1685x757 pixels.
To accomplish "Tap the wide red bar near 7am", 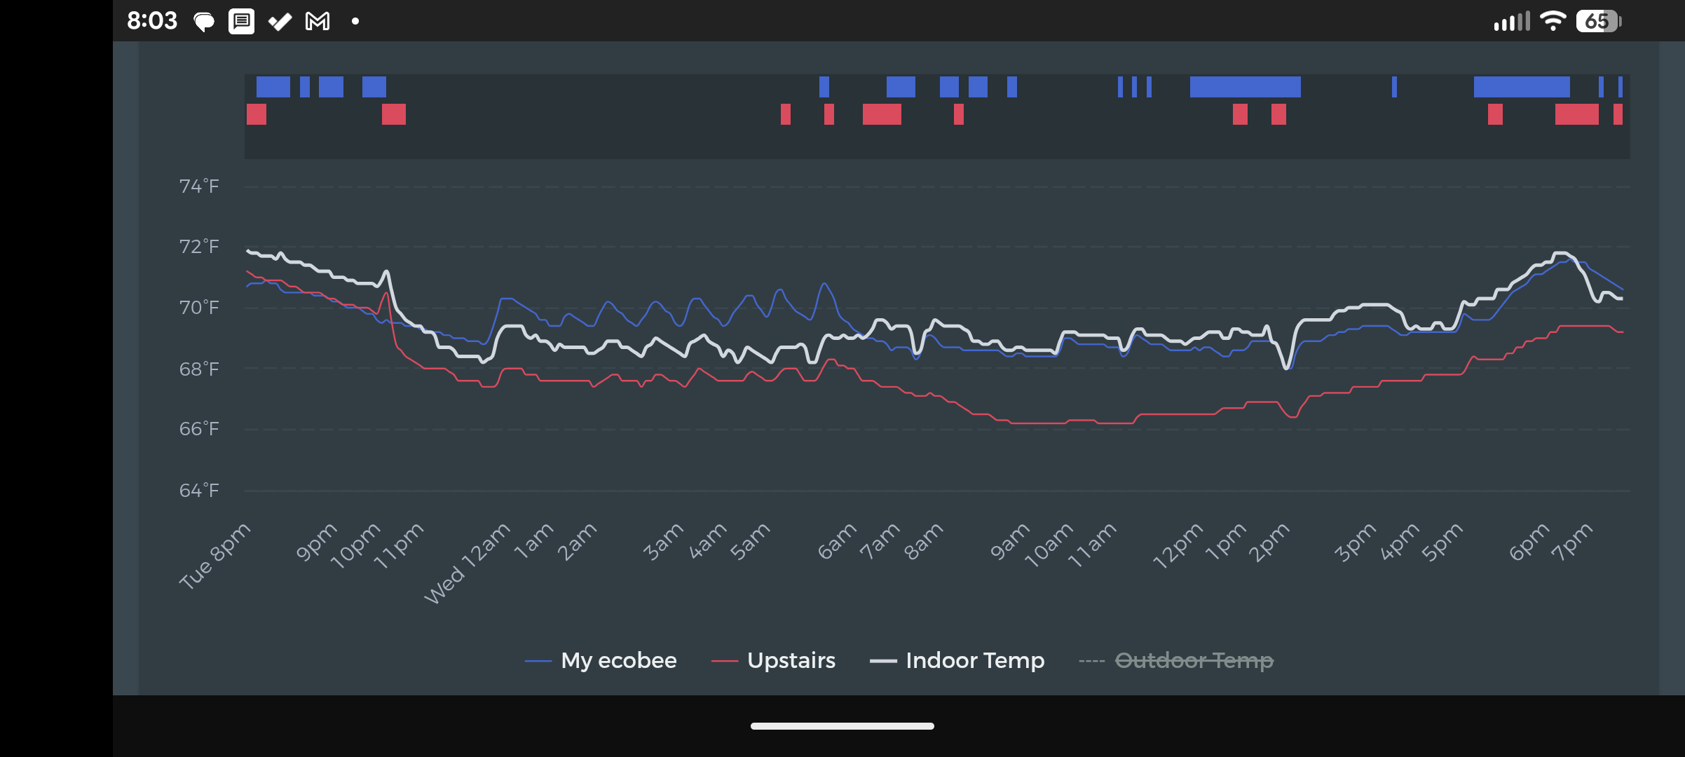I will click(x=882, y=114).
